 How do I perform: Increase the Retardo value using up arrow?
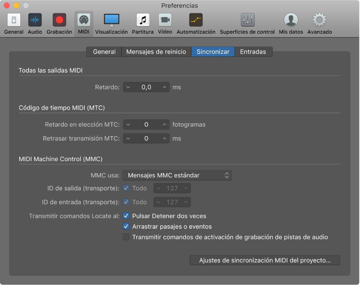coord(164,87)
